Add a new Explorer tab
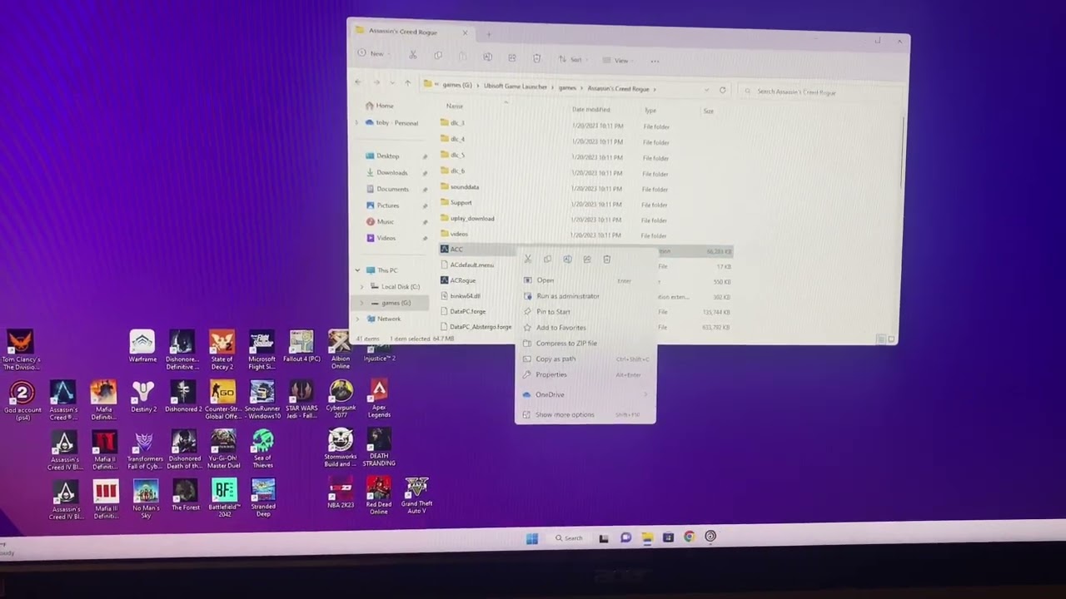Screen dimensions: 1066x599 coord(489,34)
